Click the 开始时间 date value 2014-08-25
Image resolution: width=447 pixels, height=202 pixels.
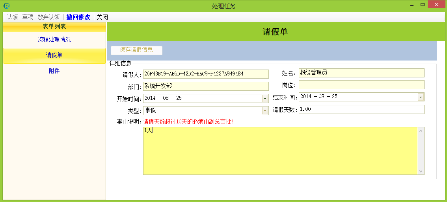click(163, 98)
